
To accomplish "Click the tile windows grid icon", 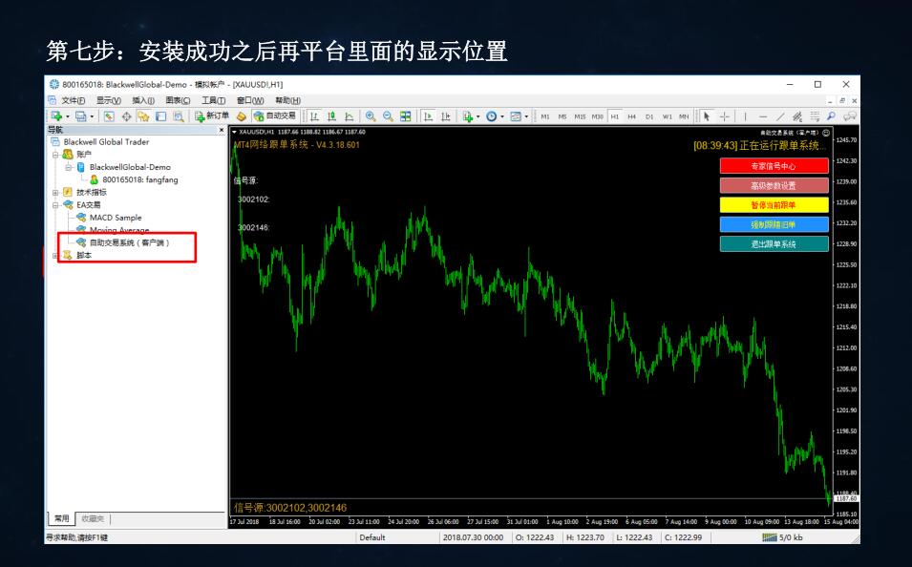I will tap(406, 116).
